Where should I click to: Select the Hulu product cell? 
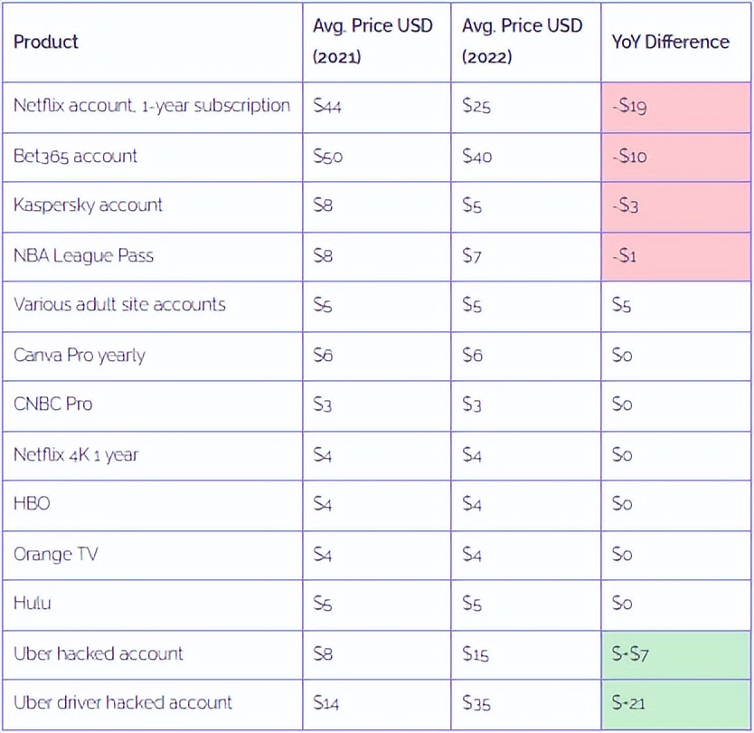click(x=33, y=604)
